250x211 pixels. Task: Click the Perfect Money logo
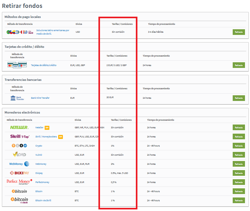19,182
